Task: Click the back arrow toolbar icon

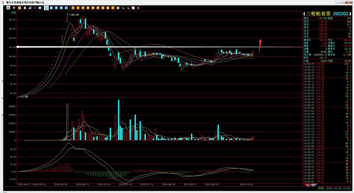Action: click(9, 8)
